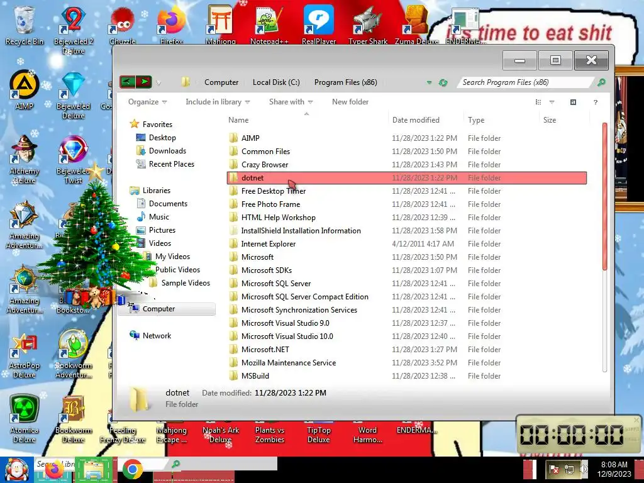644x483 pixels.
Task: Open Chrome from the taskbar
Action: (x=132, y=469)
